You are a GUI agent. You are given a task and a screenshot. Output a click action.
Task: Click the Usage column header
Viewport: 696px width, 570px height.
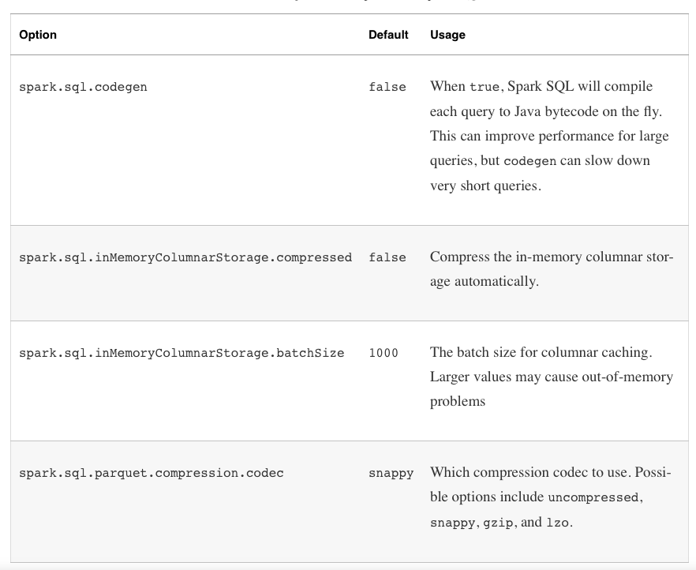[447, 35]
